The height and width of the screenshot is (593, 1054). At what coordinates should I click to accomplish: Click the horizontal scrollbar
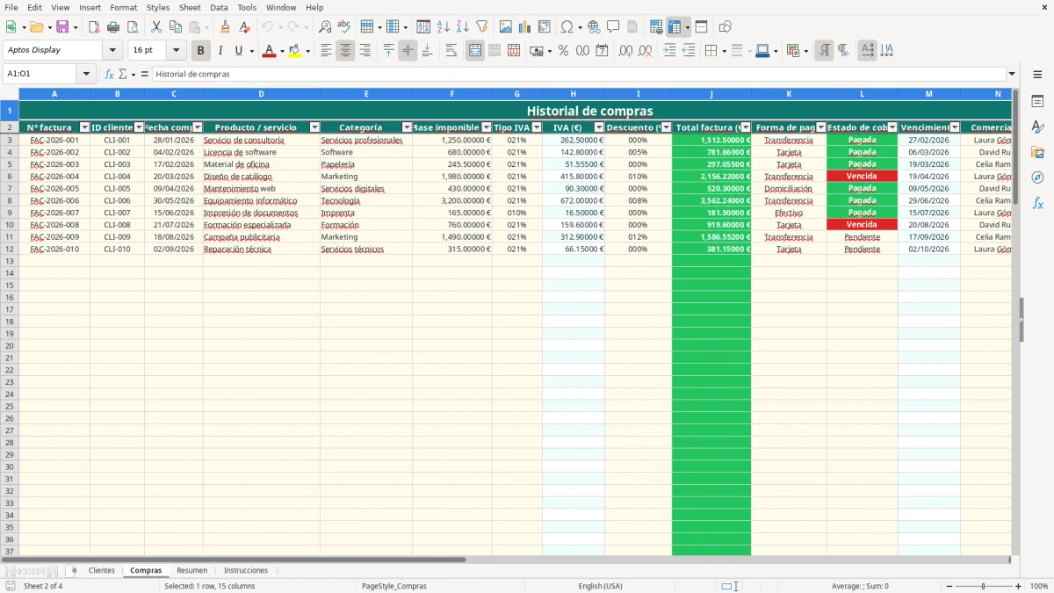point(234,560)
